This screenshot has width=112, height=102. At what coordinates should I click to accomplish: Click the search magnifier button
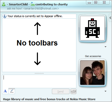73,92
